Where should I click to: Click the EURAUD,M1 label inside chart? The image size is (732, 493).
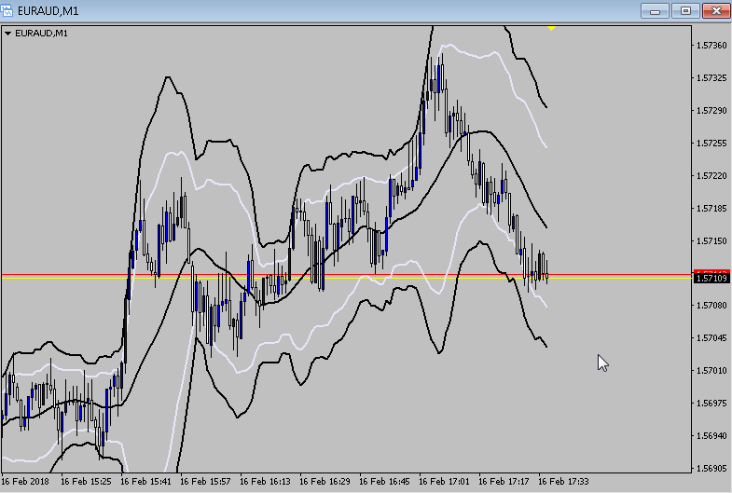42,34
